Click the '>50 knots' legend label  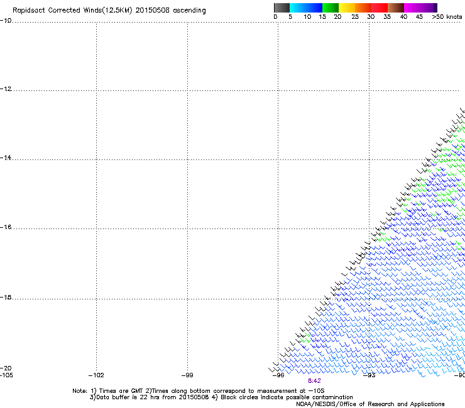point(447,17)
